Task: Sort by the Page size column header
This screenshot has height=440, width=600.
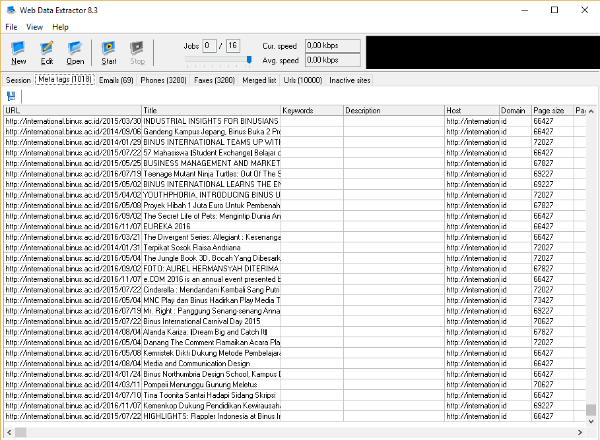Action: pos(552,111)
